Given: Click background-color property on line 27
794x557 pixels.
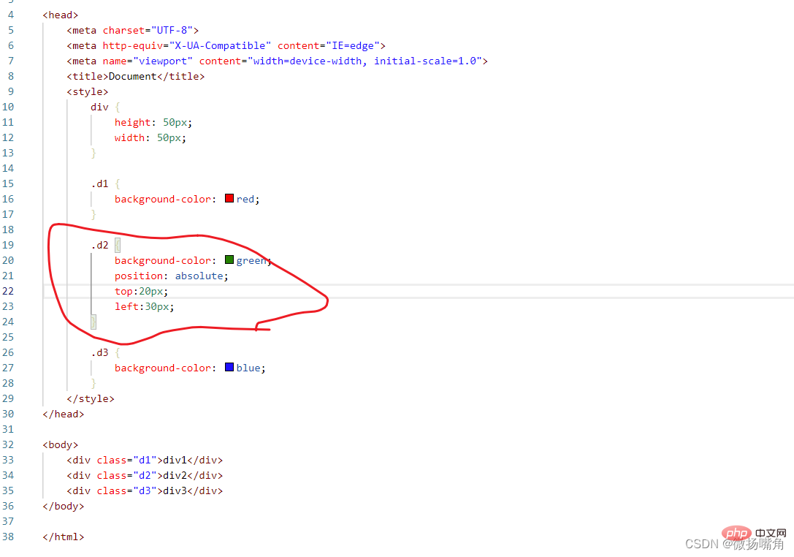Looking at the screenshot, I should [x=163, y=368].
